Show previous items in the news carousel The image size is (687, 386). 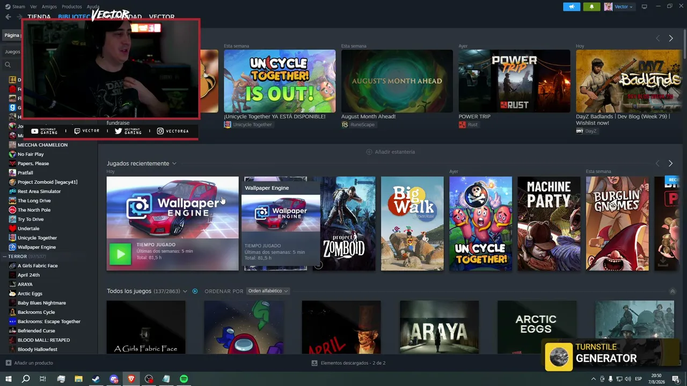tap(657, 38)
